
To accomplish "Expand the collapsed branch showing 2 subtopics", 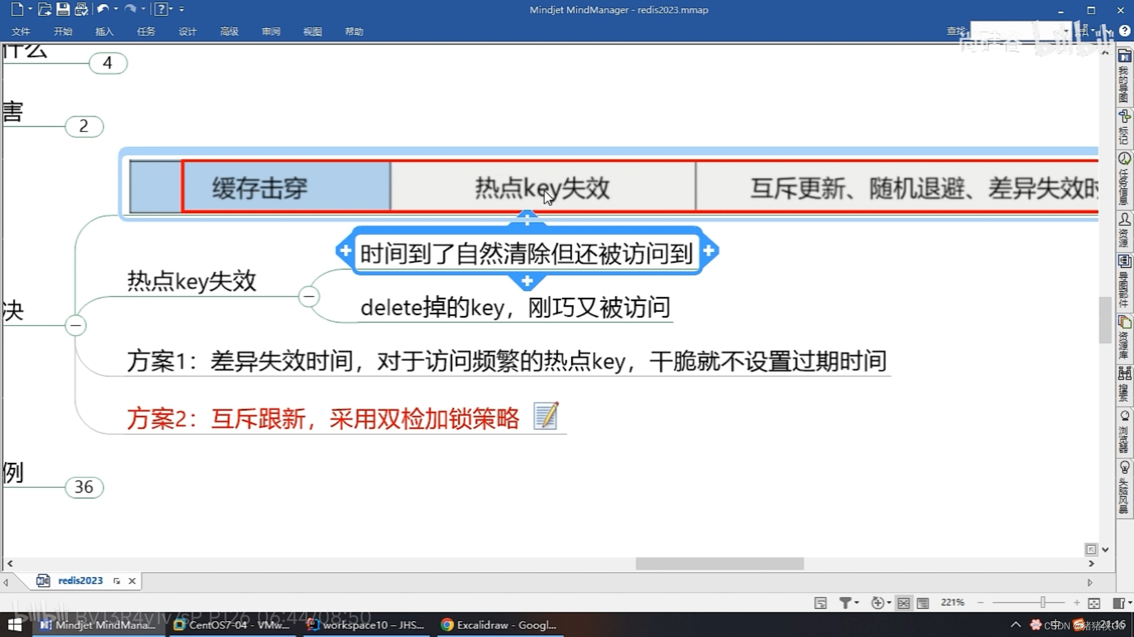I will pyautogui.click(x=84, y=126).
